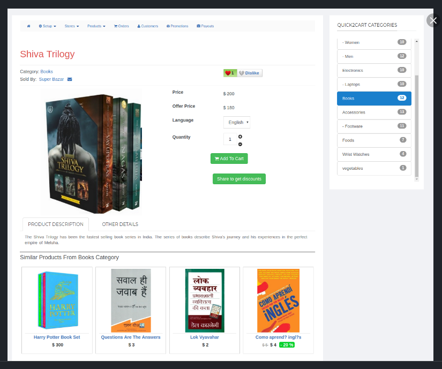Click the envelope icon to contact seller
Viewport: 442px width, 369px height.
coord(70,79)
